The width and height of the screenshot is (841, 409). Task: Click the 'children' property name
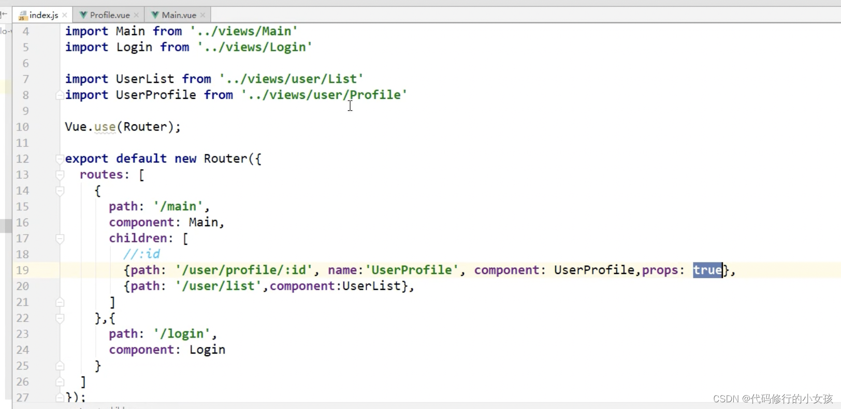click(138, 238)
